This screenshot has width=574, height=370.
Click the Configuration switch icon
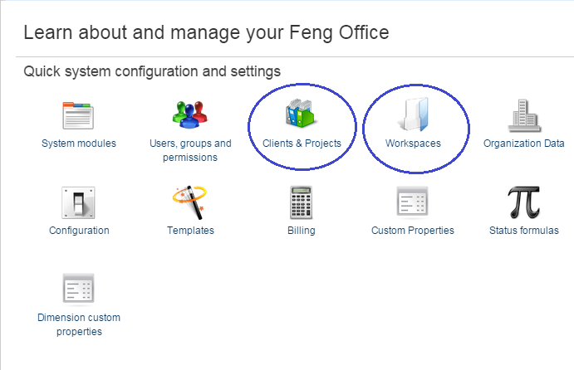78,202
